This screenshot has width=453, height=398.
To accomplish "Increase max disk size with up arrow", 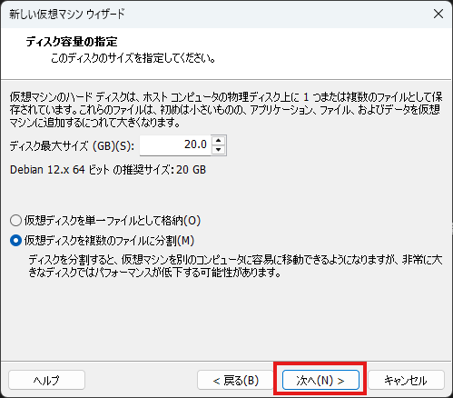I will [219, 141].
